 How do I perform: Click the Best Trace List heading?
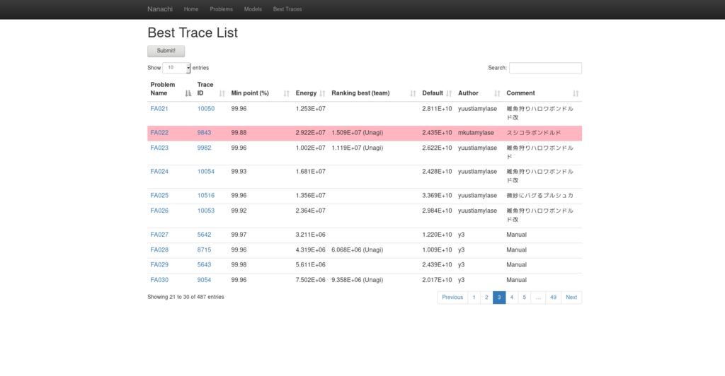(193, 33)
